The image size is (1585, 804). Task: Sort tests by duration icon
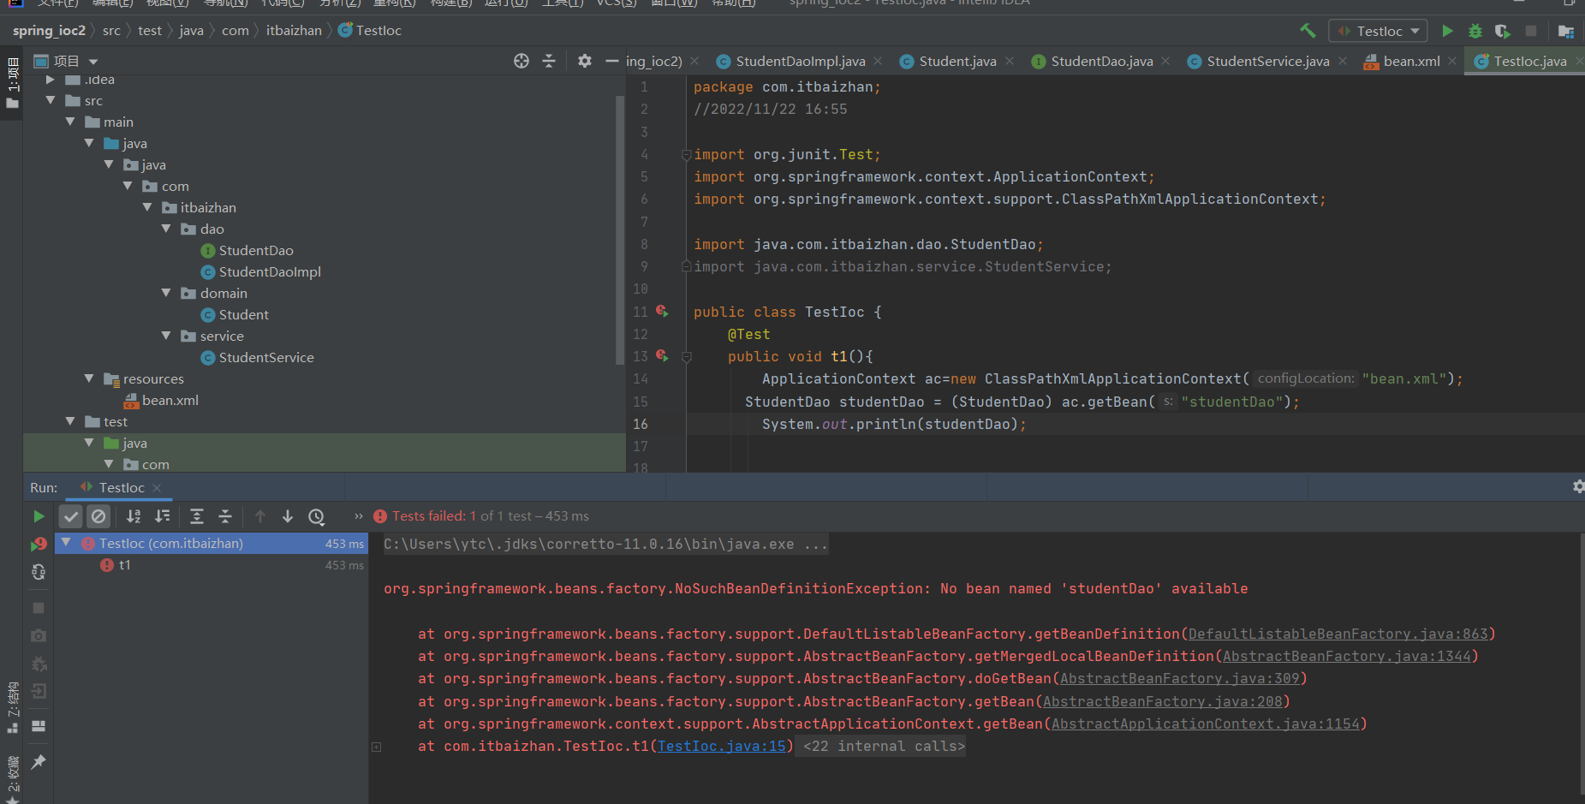pos(162,516)
